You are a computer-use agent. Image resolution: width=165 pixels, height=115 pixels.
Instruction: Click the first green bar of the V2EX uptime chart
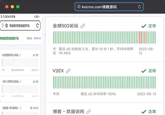pyautogui.click(x=54, y=82)
